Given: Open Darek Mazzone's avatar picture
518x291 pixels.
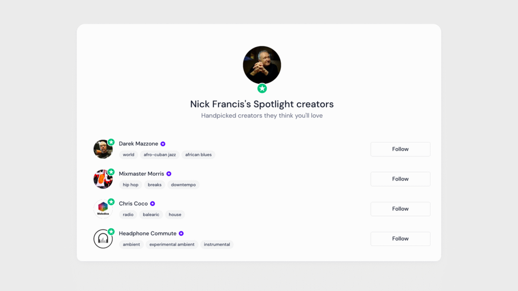Looking at the screenshot, I should click(103, 150).
